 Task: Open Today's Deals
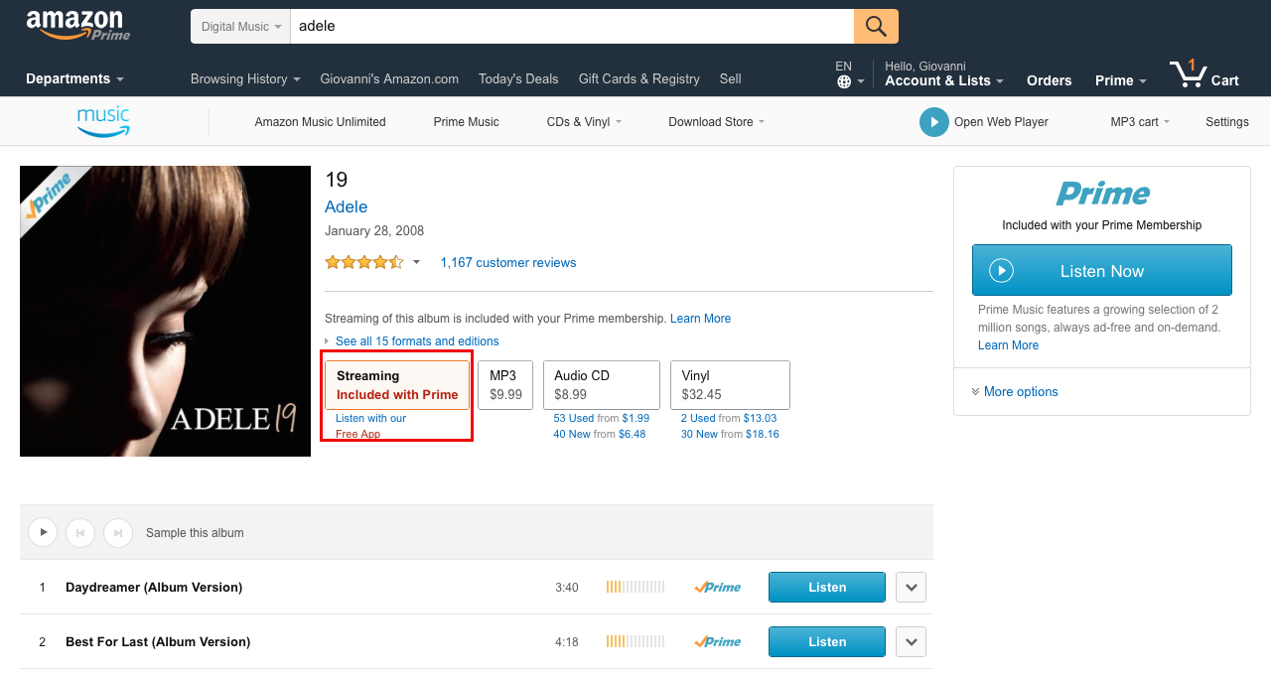pos(518,79)
